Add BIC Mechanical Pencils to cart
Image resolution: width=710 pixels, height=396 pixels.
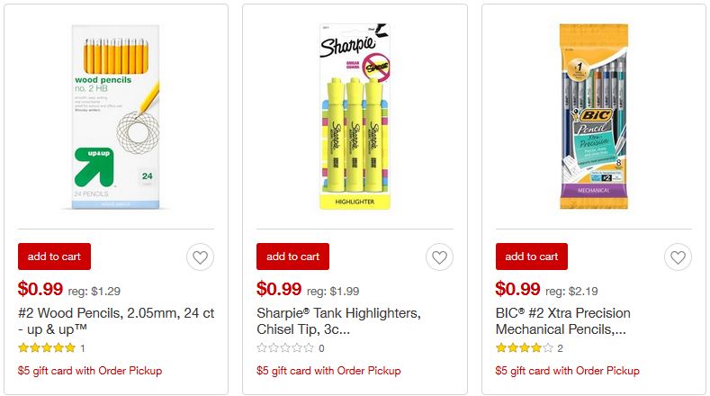pyautogui.click(x=532, y=256)
